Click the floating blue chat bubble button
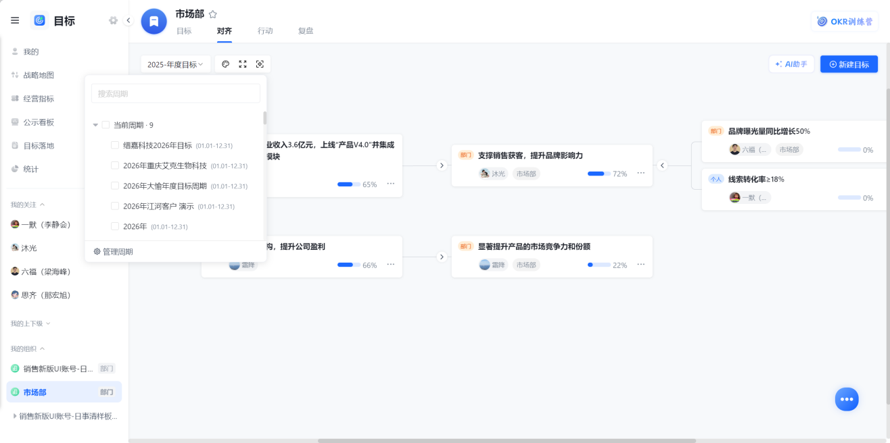The height and width of the screenshot is (443, 890). [x=847, y=399]
